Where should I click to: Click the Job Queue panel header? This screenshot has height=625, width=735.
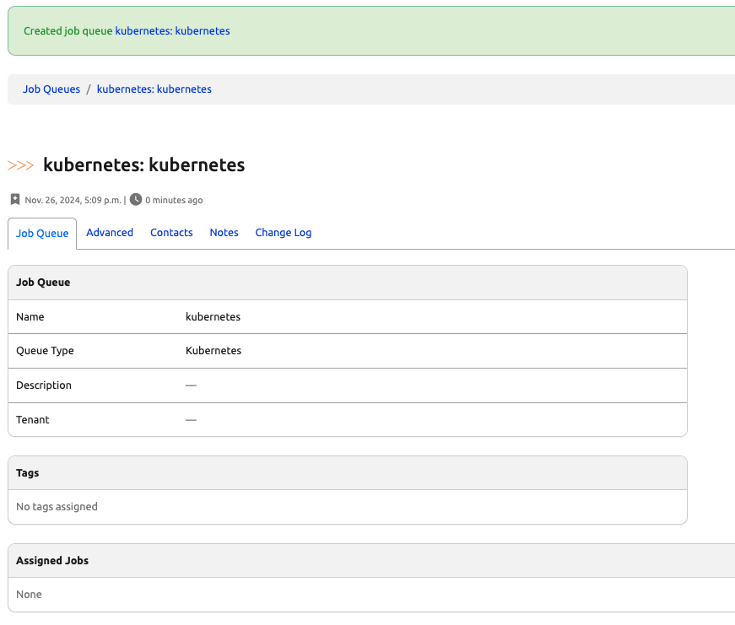coord(43,283)
